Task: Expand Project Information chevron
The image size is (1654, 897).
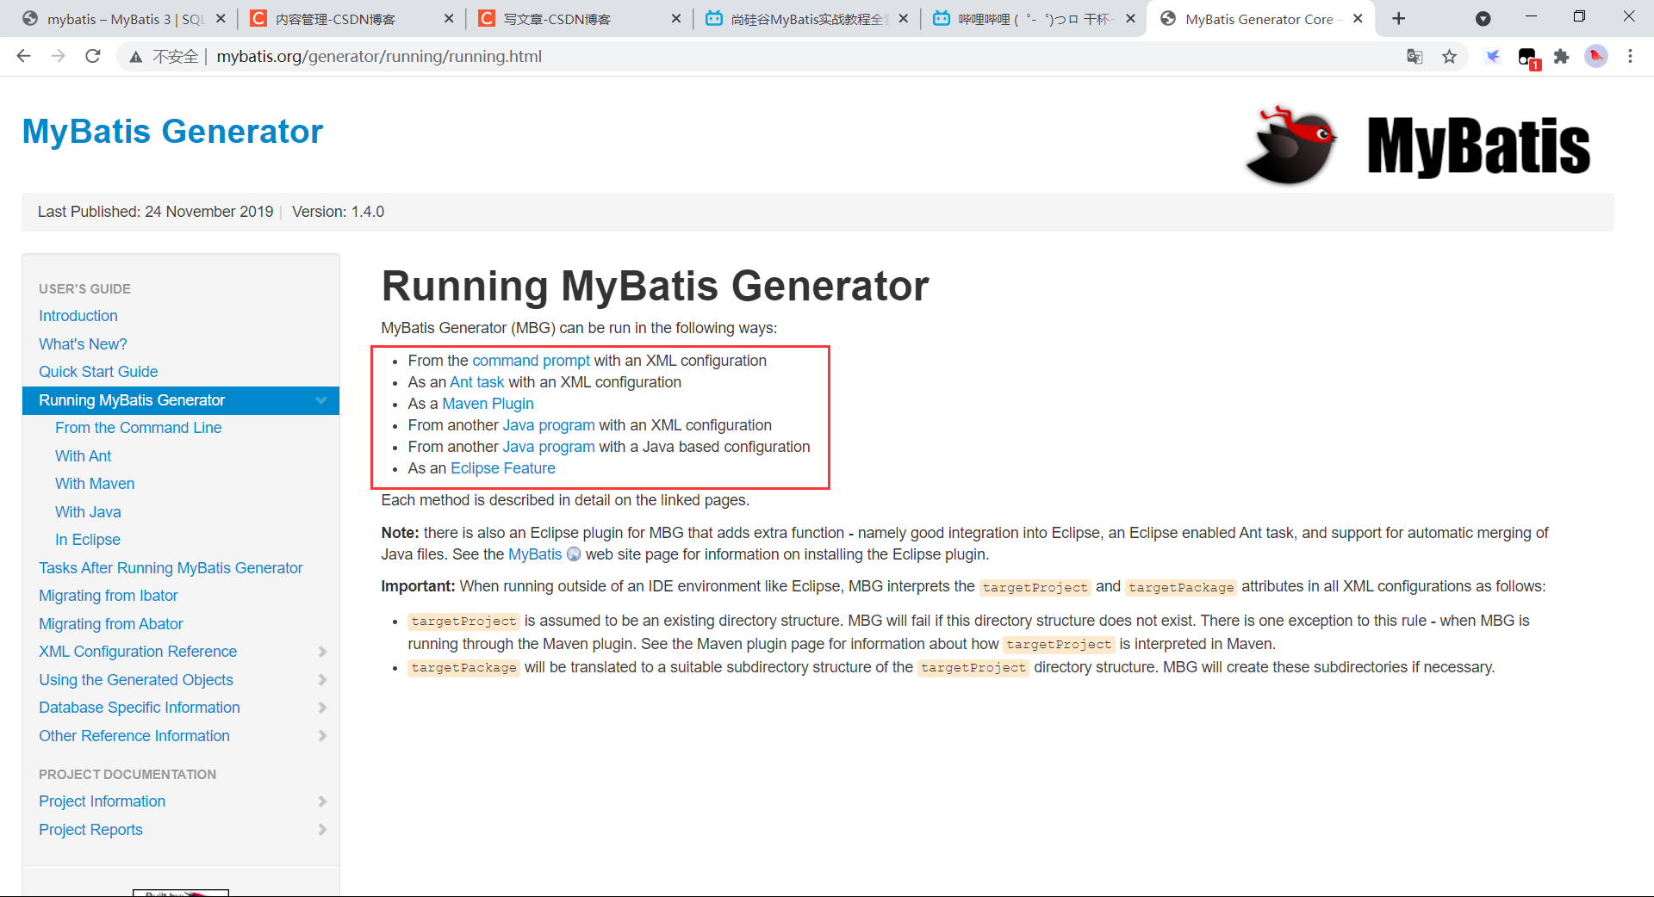Action: 322,801
